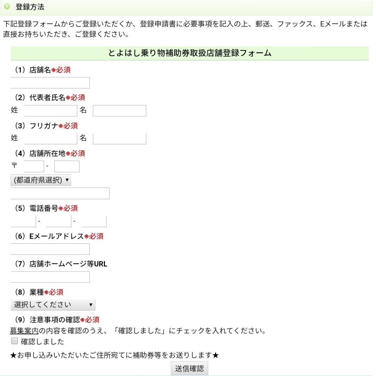
Task: Focus the 店舗名 input field
Action: click(x=50, y=82)
